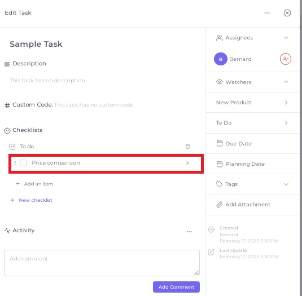Delete the To do checklist with the trash icon
This screenshot has width=302, height=296.
(187, 147)
